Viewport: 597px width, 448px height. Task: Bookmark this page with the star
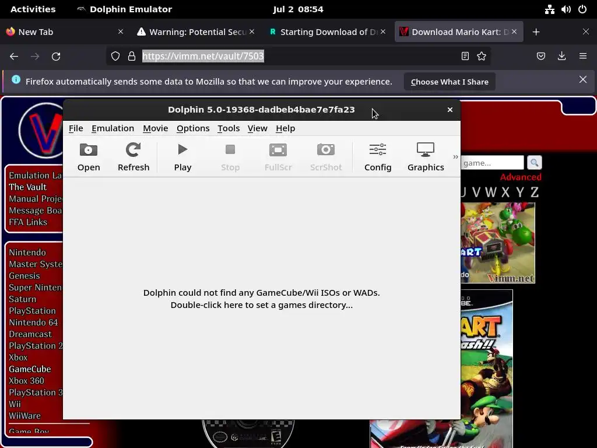click(x=482, y=57)
